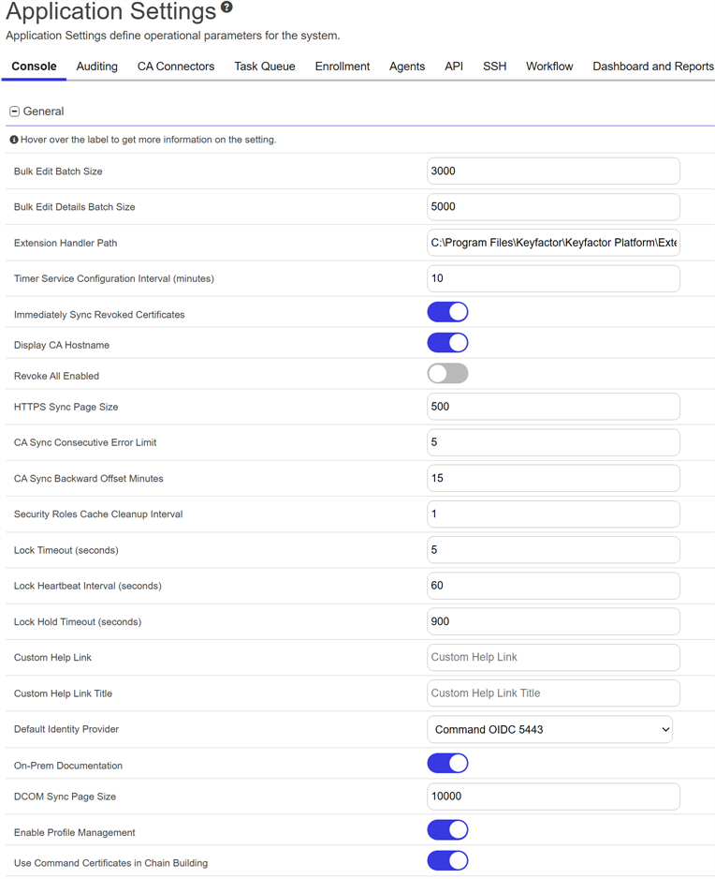Click the Custom Help Link input
715x879 pixels.
click(553, 658)
